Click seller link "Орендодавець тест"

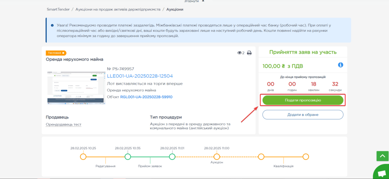pos(64,124)
